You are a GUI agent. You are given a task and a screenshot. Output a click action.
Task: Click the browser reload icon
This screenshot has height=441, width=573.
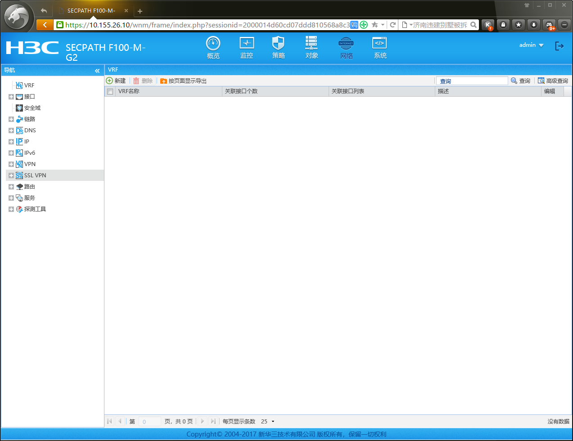coord(393,25)
